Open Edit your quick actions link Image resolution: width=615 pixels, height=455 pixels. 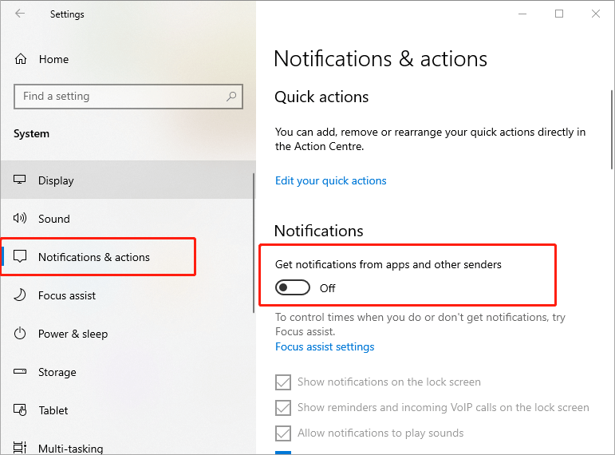(330, 181)
